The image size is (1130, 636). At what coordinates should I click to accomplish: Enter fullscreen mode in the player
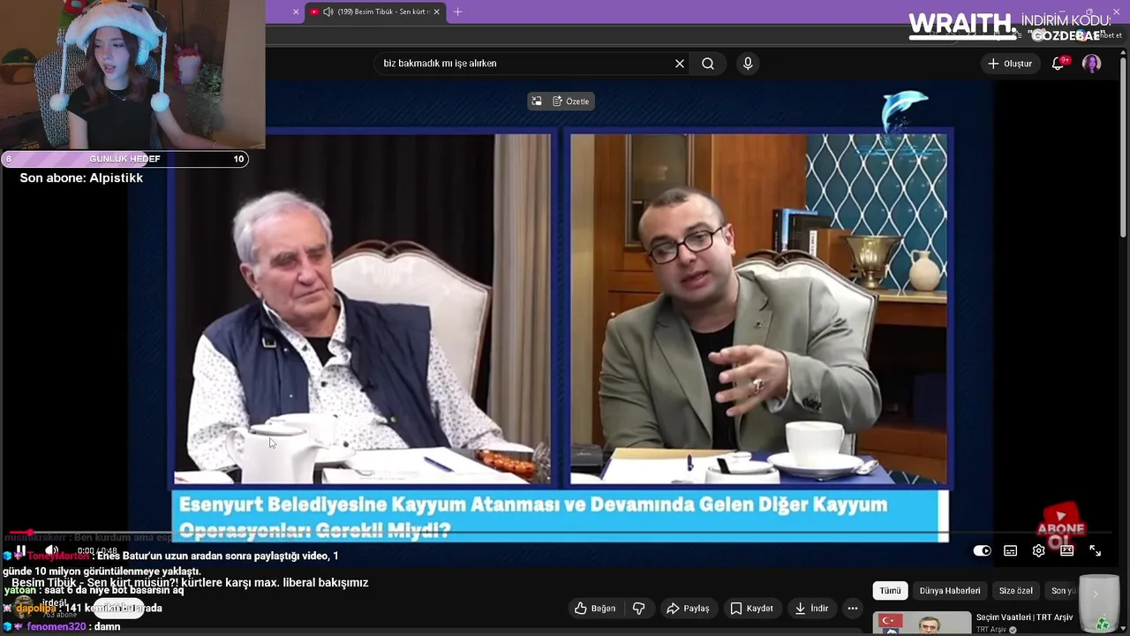point(1095,550)
